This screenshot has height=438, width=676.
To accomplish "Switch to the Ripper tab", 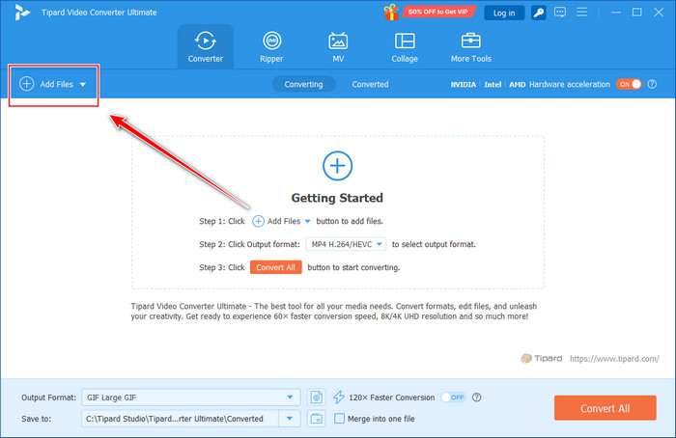I will click(271, 46).
